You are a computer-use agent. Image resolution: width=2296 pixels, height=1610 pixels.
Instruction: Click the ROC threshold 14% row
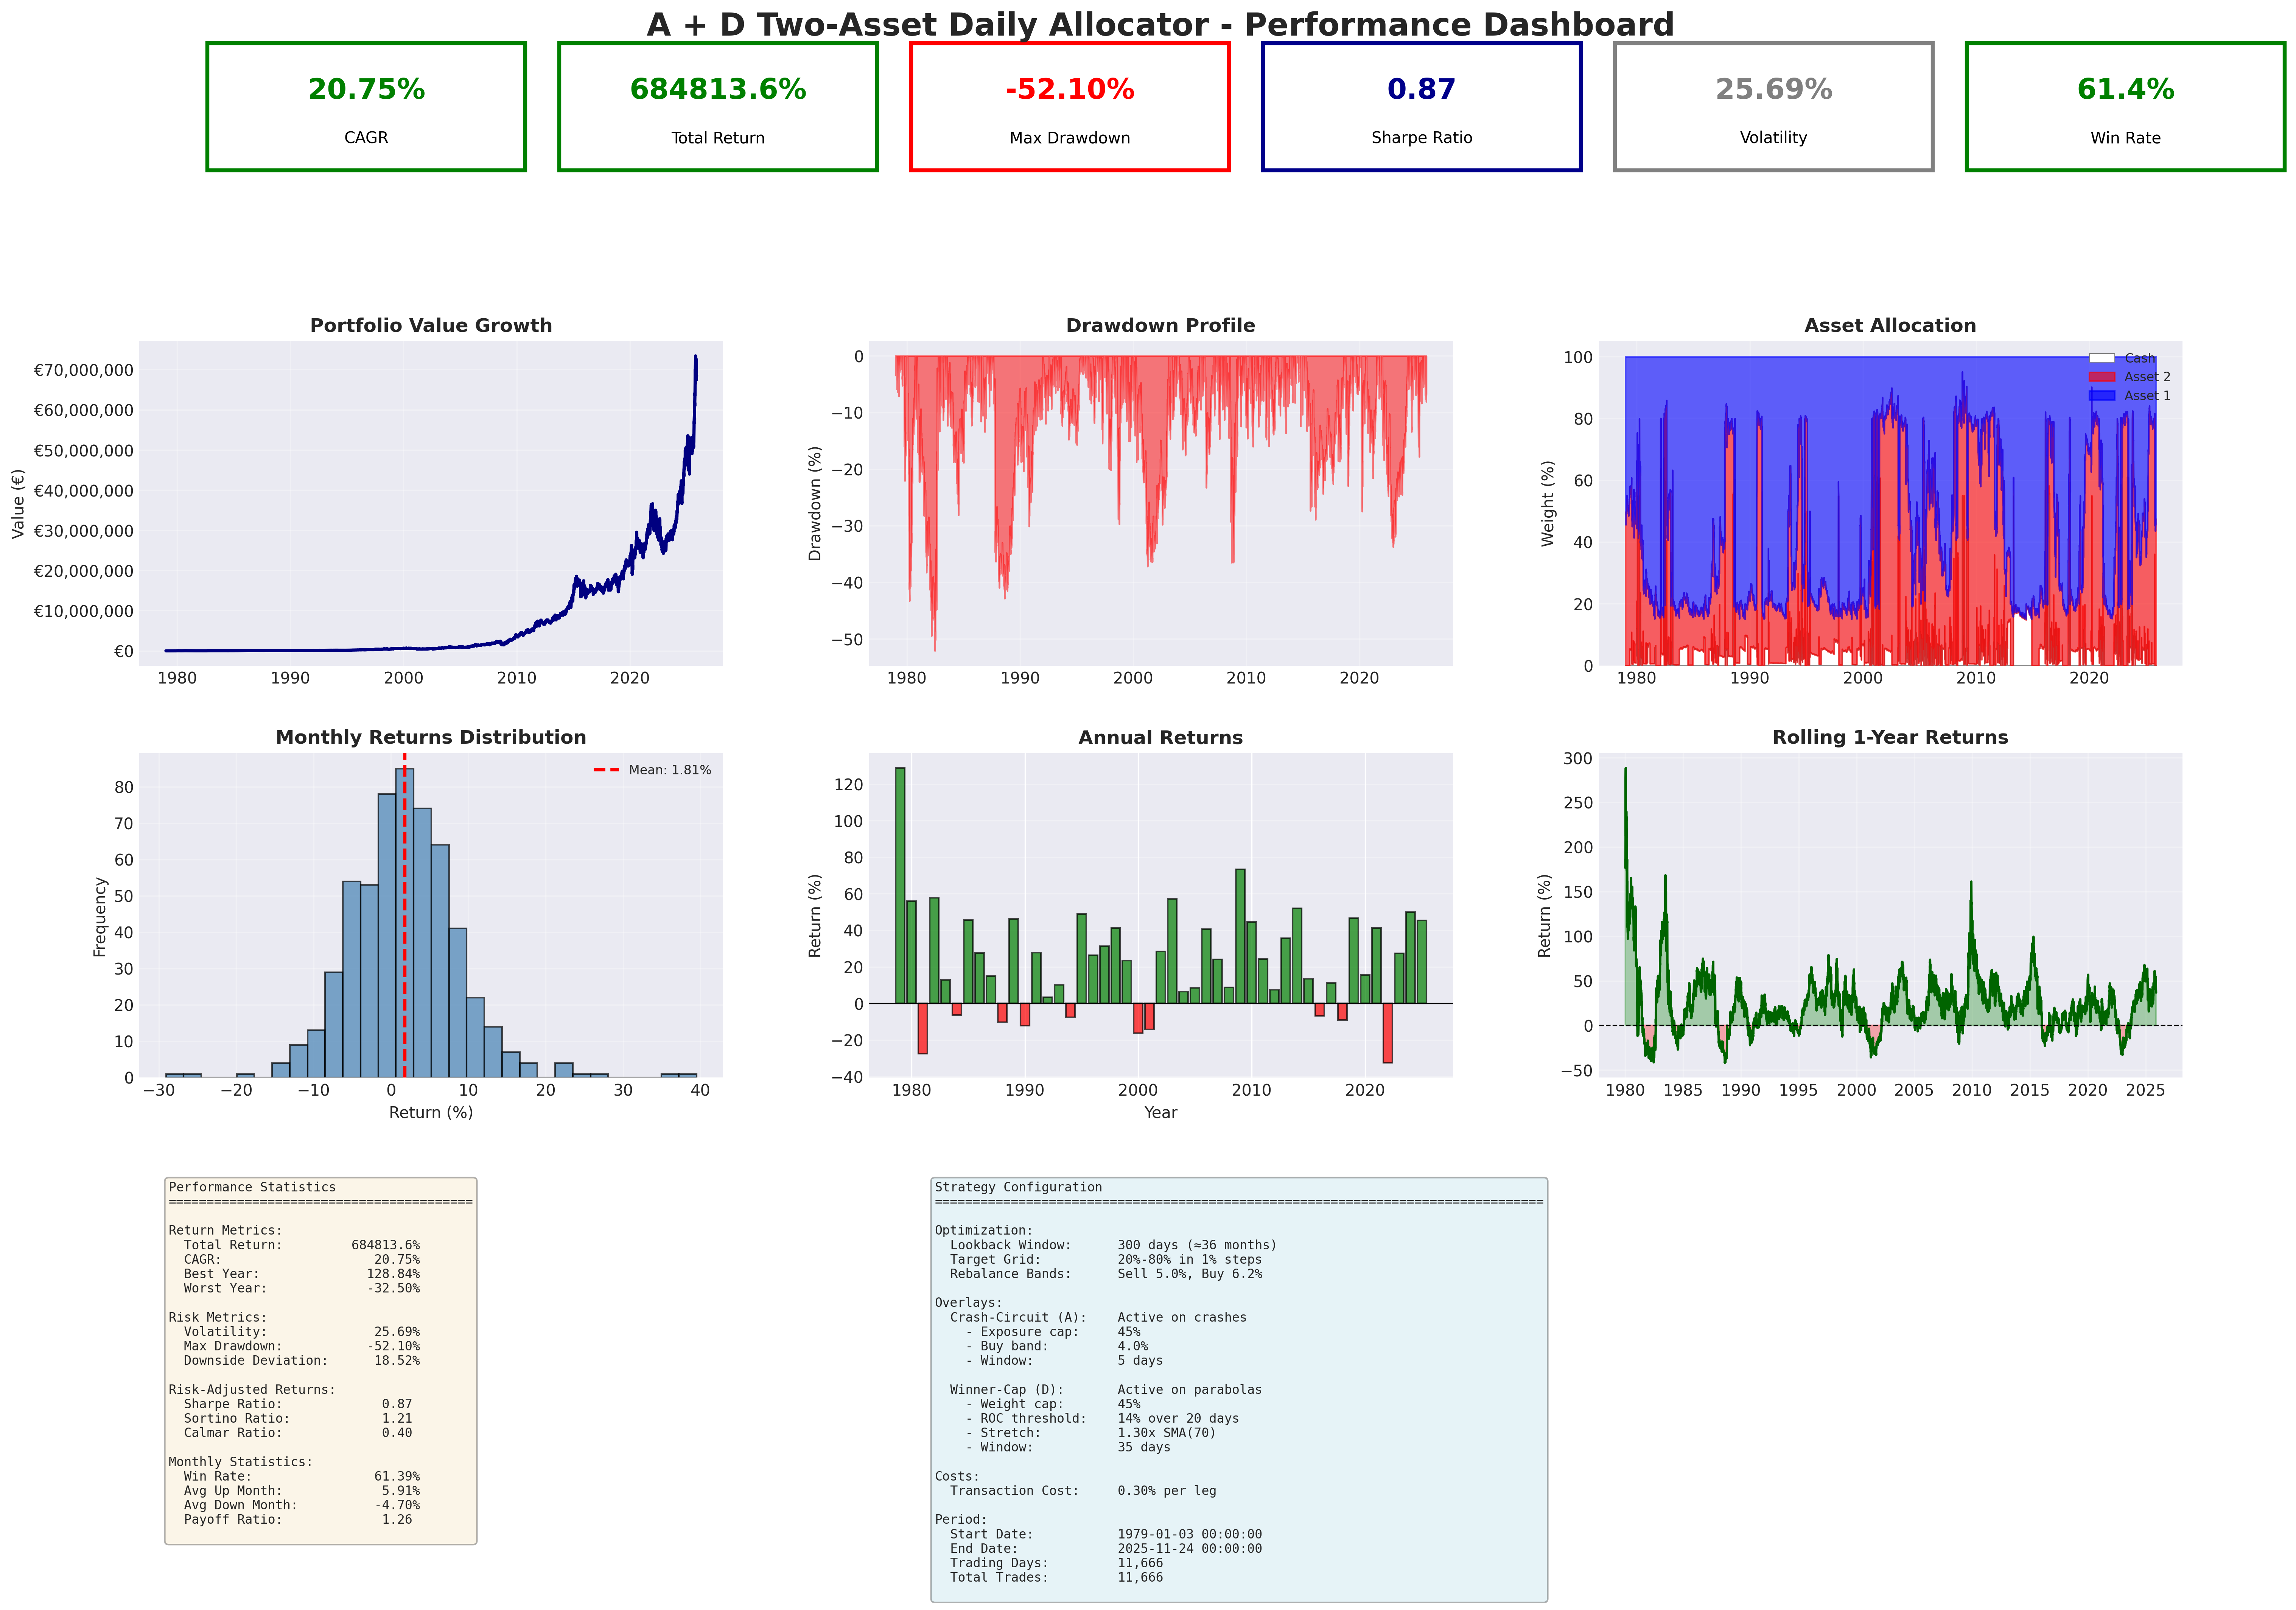(1102, 1419)
